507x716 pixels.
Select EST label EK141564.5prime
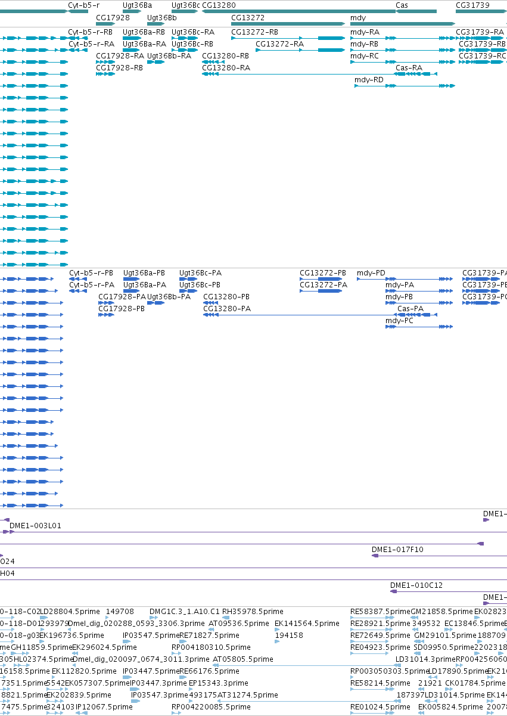(x=307, y=623)
